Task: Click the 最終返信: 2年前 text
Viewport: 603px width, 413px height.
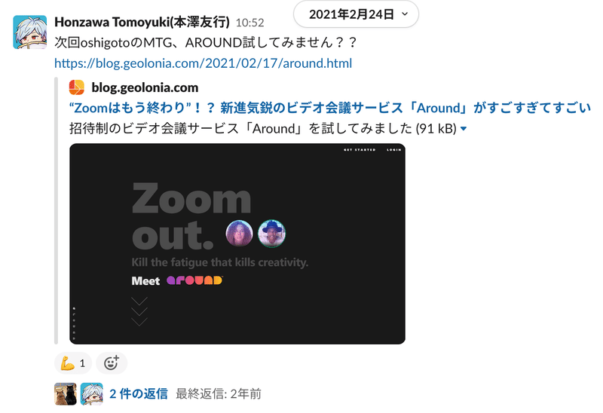Action: point(219,393)
